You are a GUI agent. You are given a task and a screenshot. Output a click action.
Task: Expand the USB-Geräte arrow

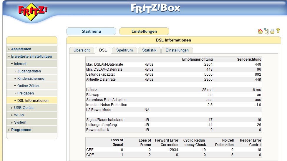coord(12,108)
